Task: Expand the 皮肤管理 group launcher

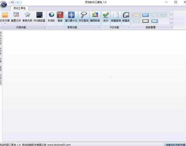Action: [171, 28]
